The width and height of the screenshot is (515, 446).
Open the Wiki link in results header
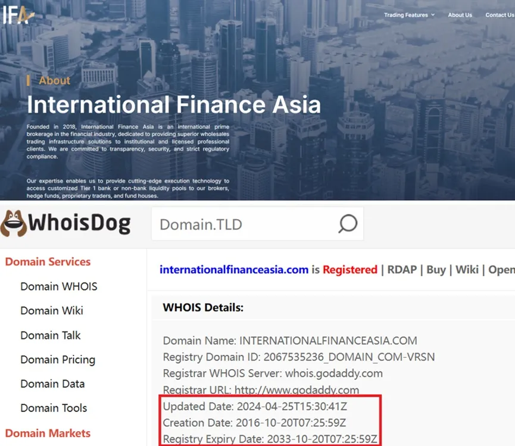pyautogui.click(x=467, y=270)
